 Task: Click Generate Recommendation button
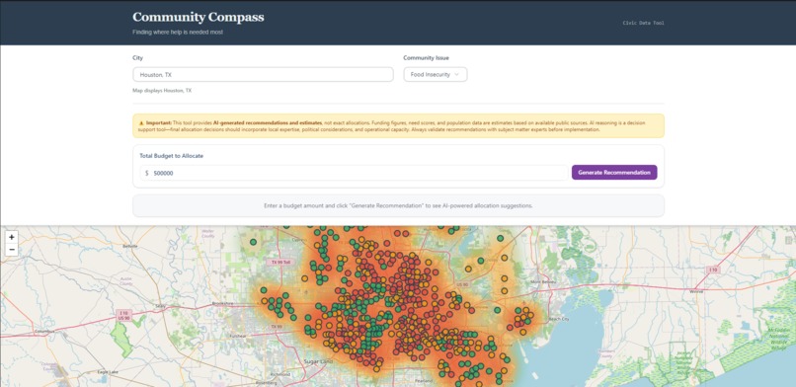pyautogui.click(x=614, y=173)
